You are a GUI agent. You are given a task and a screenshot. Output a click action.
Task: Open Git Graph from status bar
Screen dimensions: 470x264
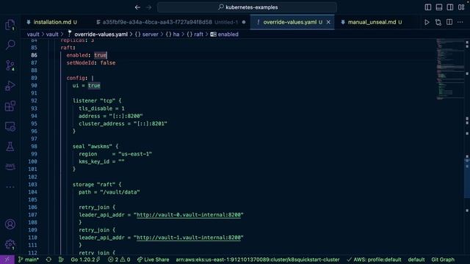pos(443,260)
